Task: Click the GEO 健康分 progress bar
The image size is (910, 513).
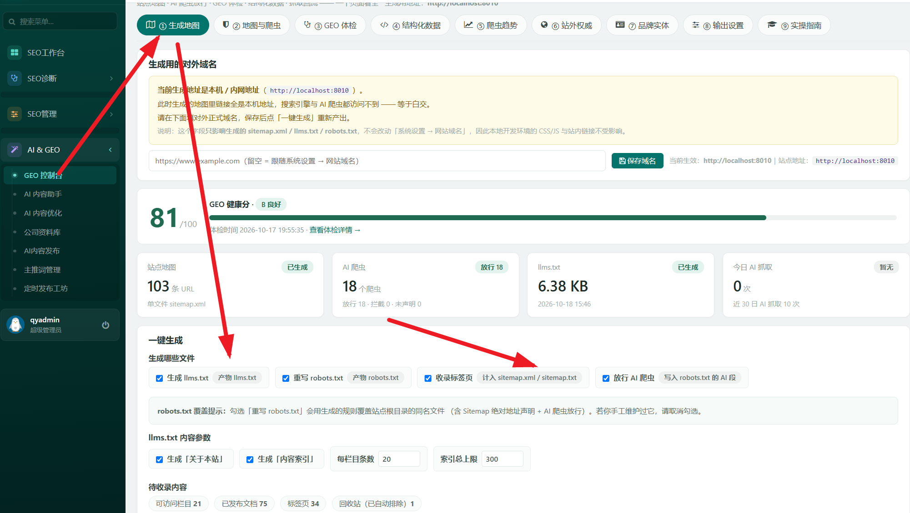Action: 553,218
